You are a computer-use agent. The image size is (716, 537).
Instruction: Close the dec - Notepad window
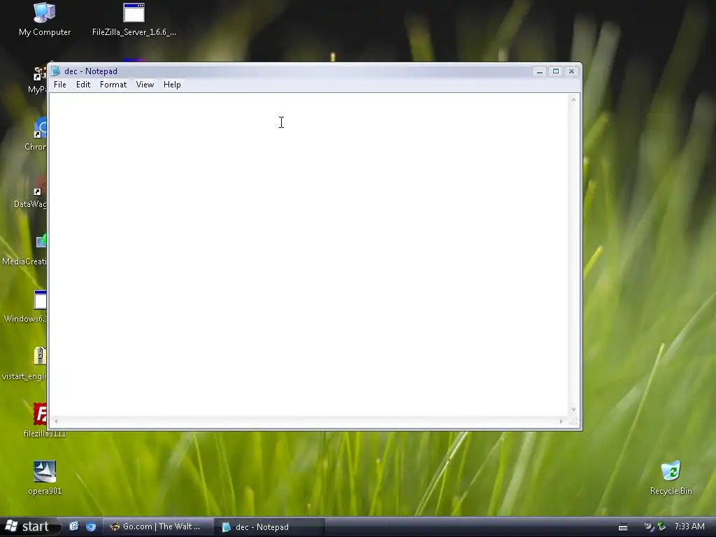[x=571, y=71]
